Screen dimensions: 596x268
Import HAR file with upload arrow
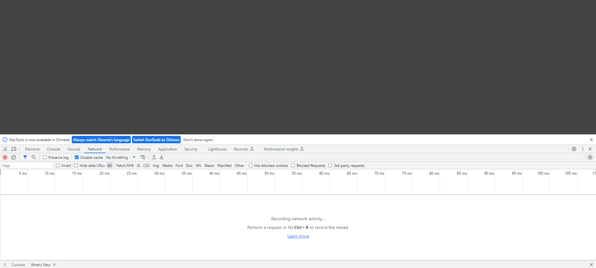point(154,158)
